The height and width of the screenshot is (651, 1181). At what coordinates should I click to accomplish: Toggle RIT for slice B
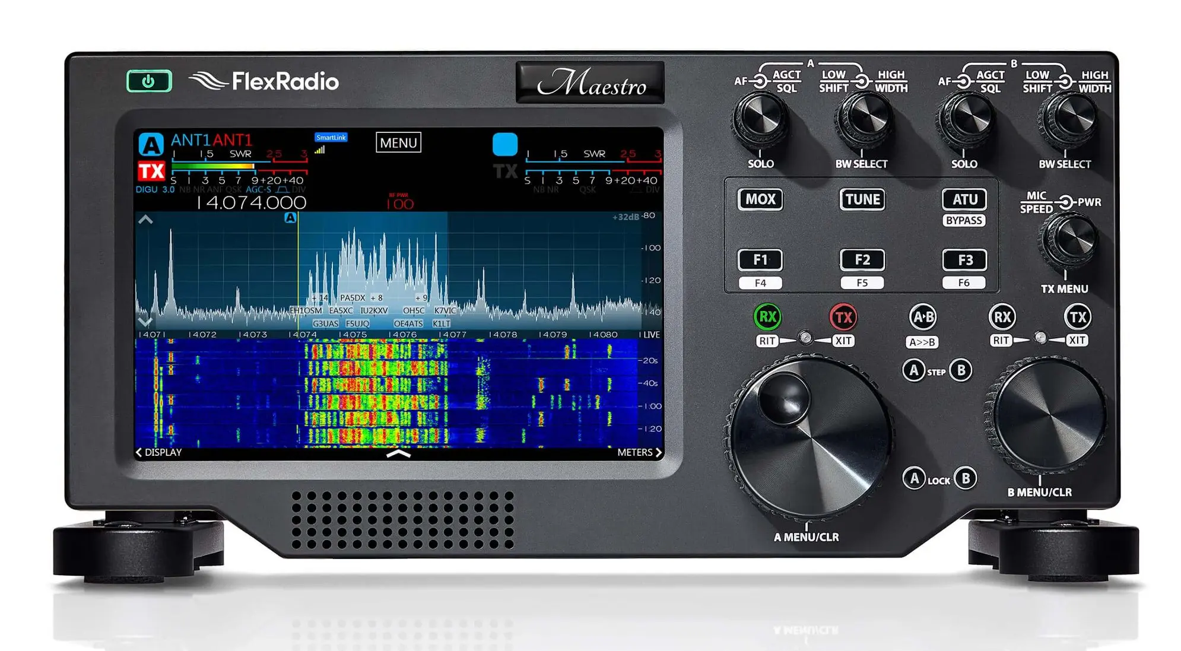coord(1001,341)
